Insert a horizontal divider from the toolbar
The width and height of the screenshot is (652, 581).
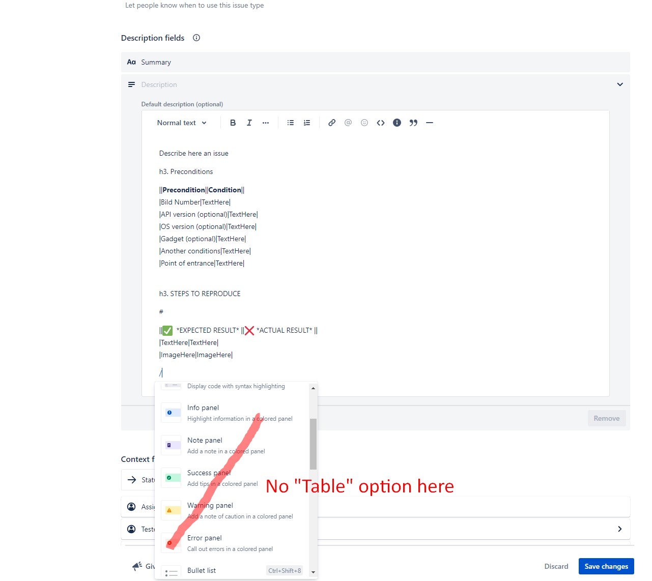(x=429, y=123)
